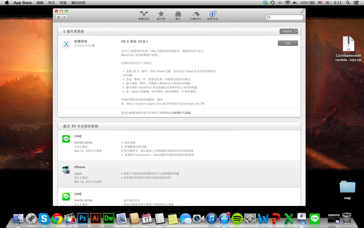Open System Preferences gear in the Dock
Viewport: 364px width, 228px height.
250,218
